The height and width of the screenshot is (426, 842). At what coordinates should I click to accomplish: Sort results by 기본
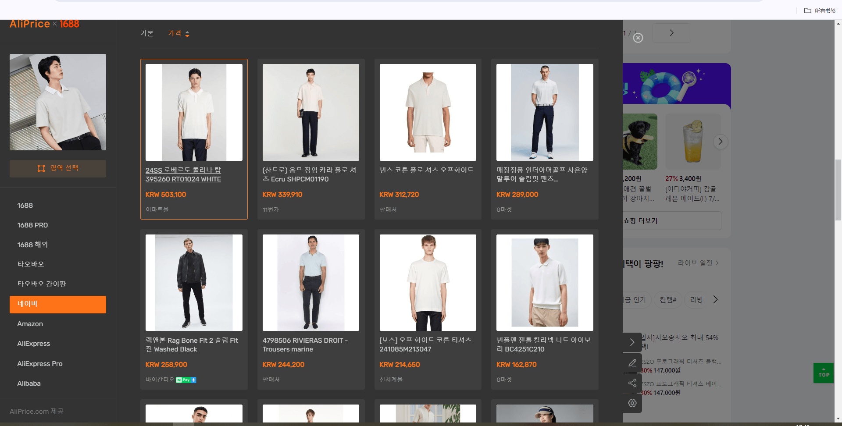[147, 33]
